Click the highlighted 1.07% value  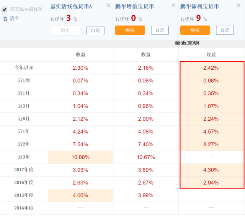click(x=211, y=106)
